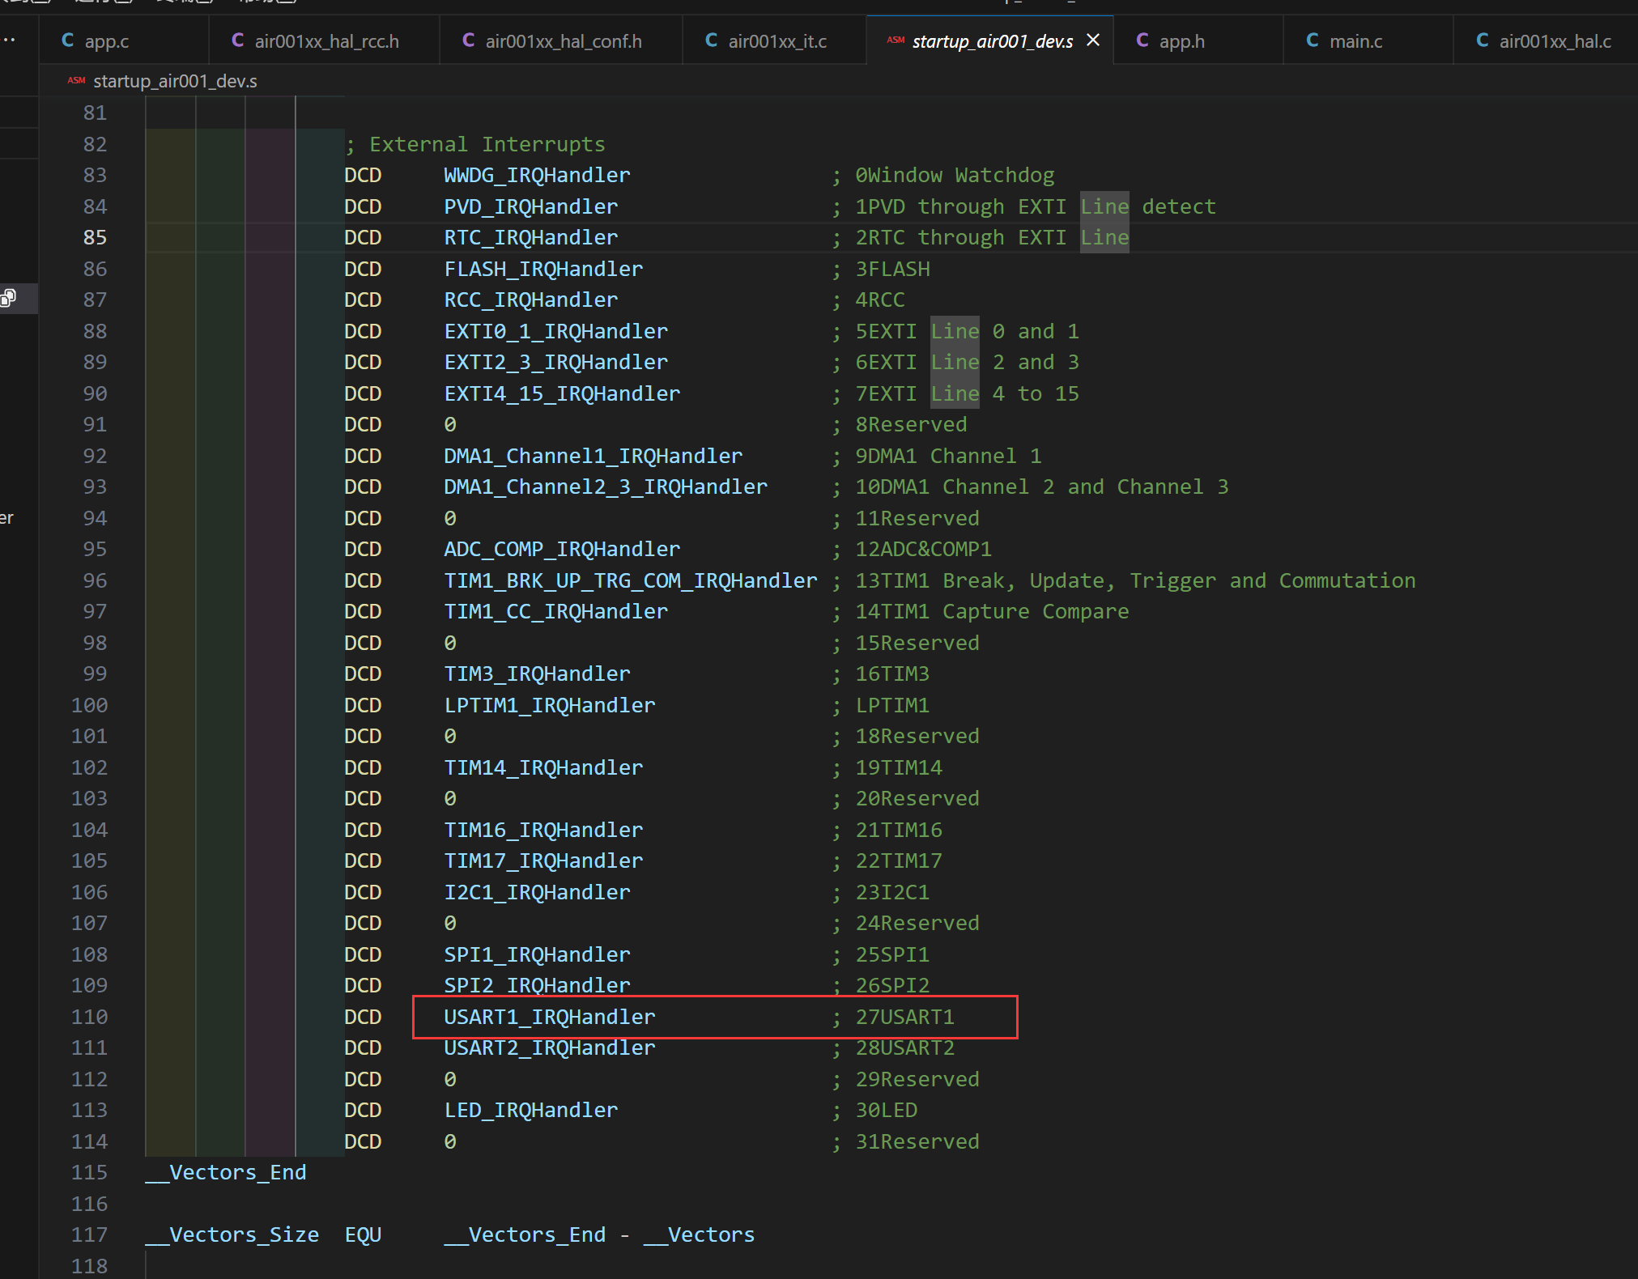
Task: Click LED_IRQHandler symbol
Action: [530, 1111]
